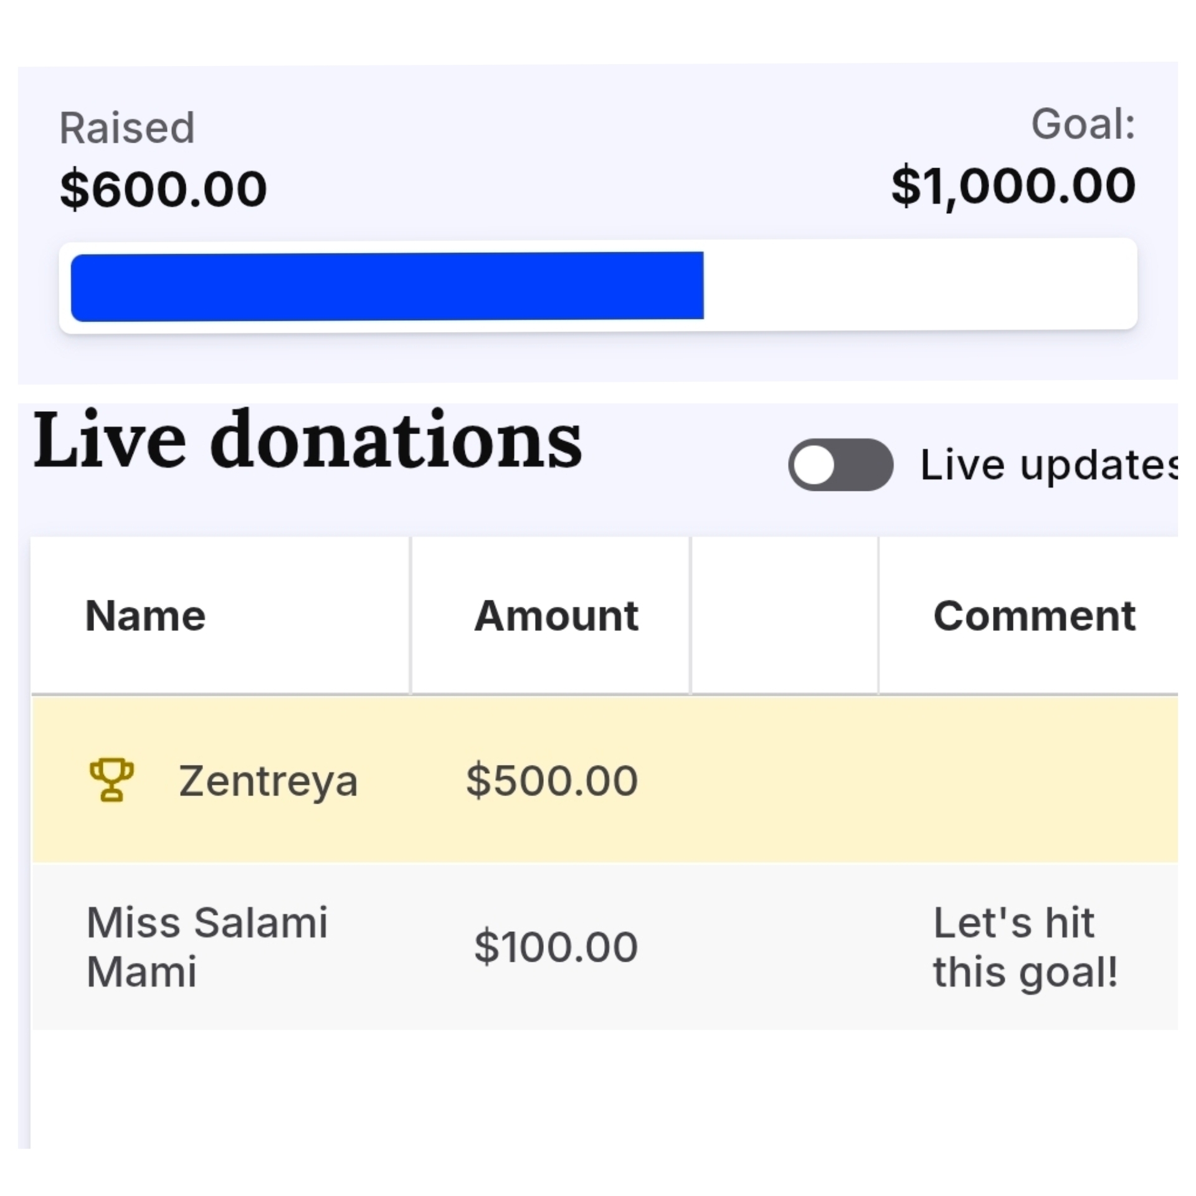This screenshot has width=1196, height=1196.
Task: Select the Miss Salami Mami donor name
Action: coord(206,946)
